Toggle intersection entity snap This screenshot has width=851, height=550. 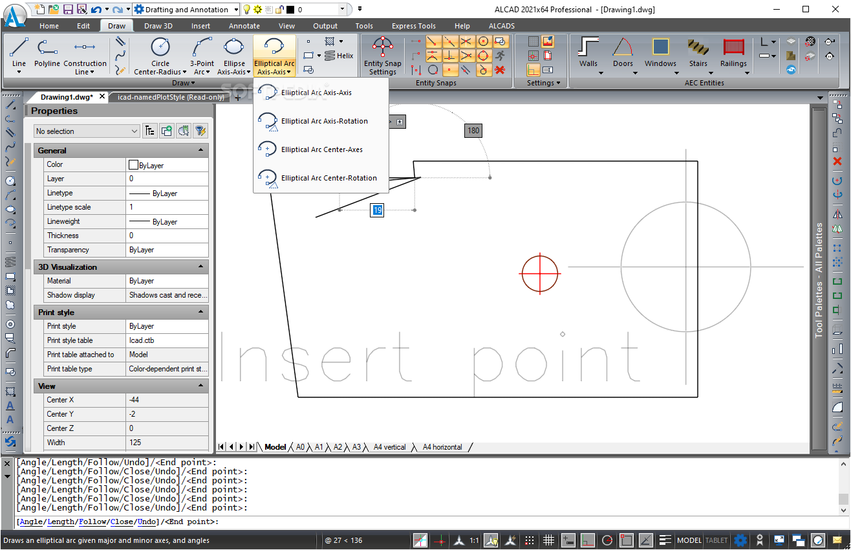click(x=466, y=41)
